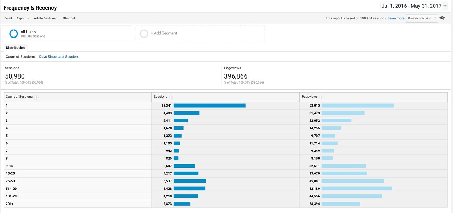
Task: Select the Count of Sessions view
Action: [20, 57]
